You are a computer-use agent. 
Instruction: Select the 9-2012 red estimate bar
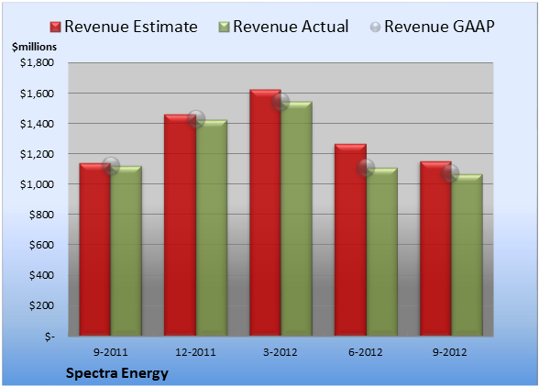click(x=435, y=249)
